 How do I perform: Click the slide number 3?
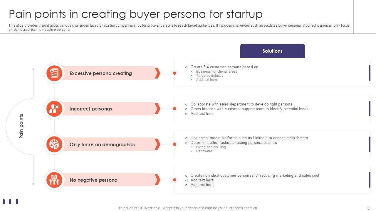(368, 208)
